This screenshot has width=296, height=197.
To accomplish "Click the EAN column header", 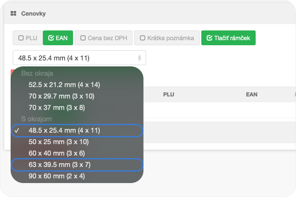I will (x=251, y=95).
